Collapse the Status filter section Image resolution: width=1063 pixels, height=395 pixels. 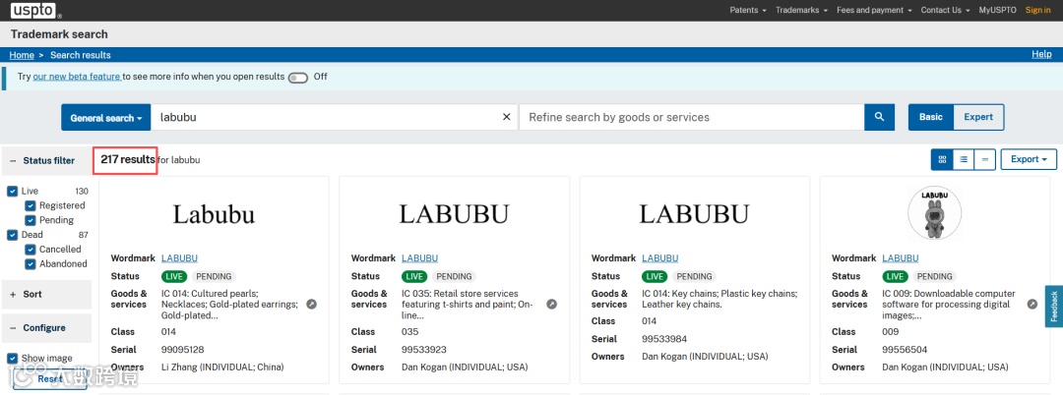click(x=47, y=161)
